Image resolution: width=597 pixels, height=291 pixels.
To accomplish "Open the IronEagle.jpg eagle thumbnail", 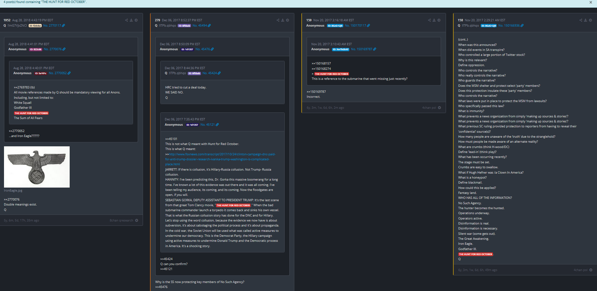I will (x=37, y=167).
